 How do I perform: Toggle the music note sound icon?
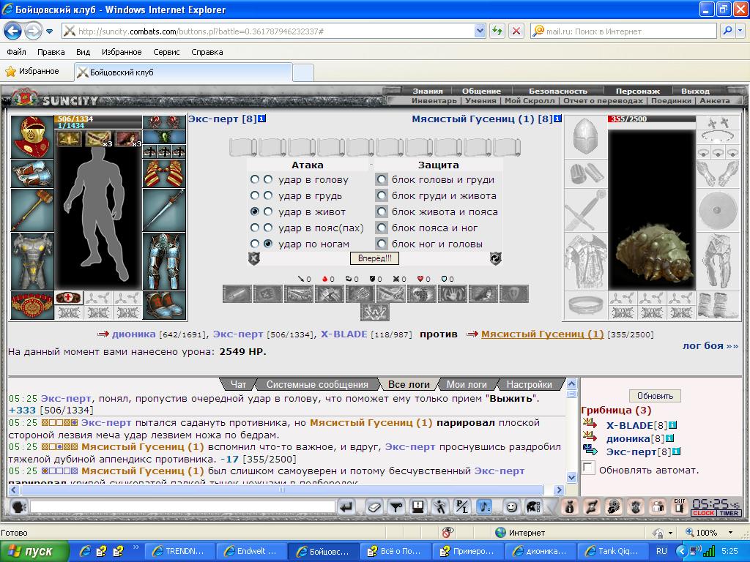pos(484,506)
